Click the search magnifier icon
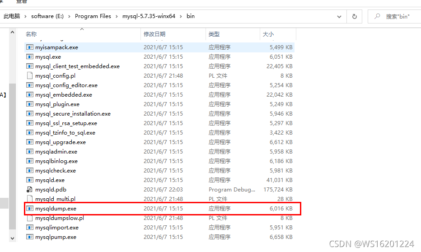Image resolution: width=421 pixels, height=252 pixels. coord(377,16)
